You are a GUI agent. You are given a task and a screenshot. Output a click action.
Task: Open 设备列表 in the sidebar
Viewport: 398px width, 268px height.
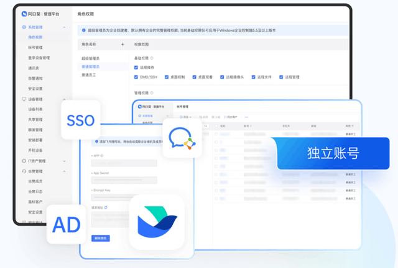click(x=35, y=109)
